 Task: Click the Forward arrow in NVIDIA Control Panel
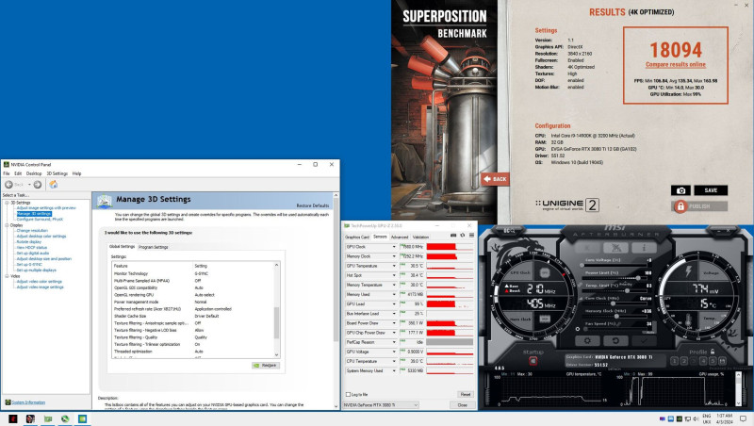point(38,185)
